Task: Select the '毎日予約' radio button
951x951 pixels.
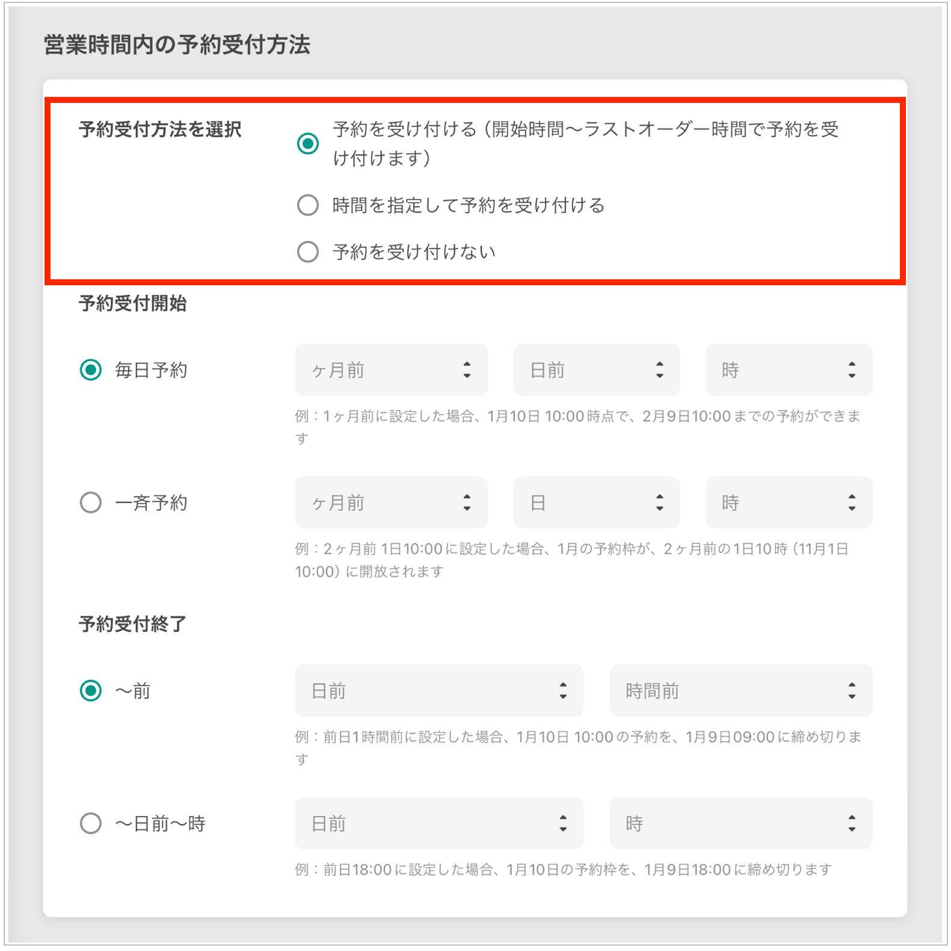Action: (91, 370)
